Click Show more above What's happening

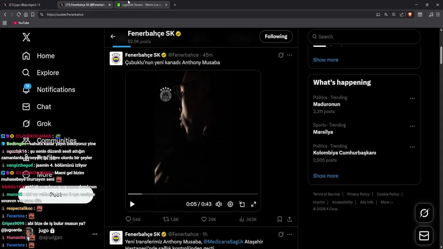point(326,60)
